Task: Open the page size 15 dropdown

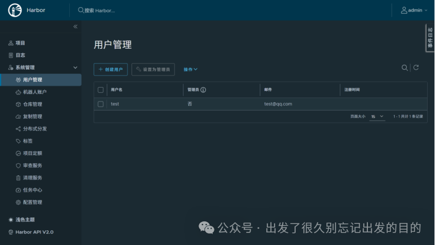Action: tap(377, 116)
